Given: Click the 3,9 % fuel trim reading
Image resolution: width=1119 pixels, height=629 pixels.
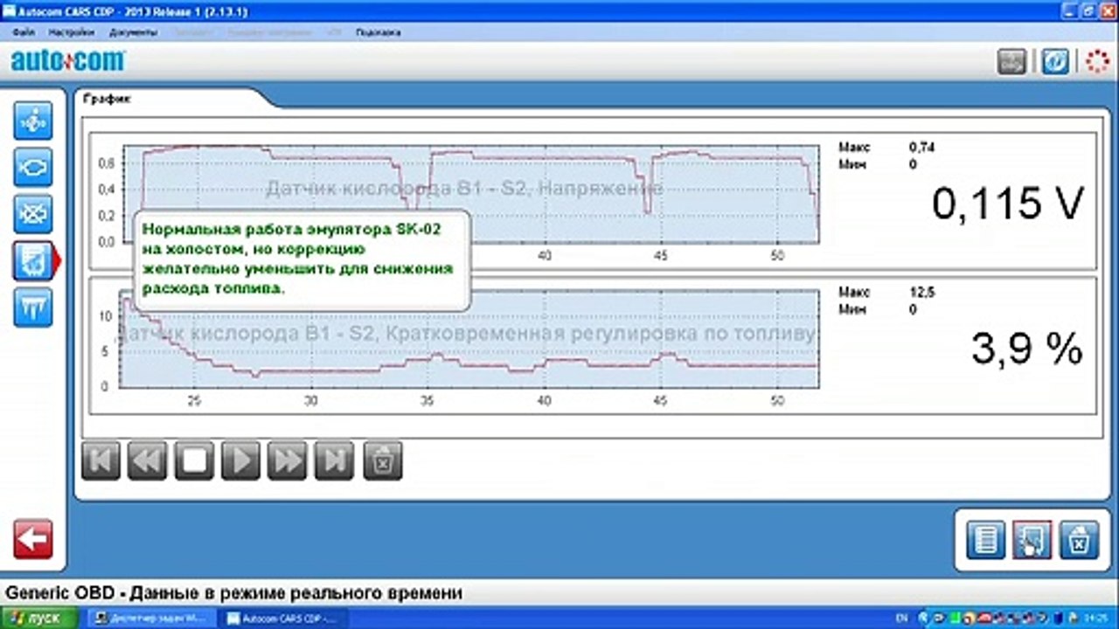Looking at the screenshot, I should pos(1026,349).
